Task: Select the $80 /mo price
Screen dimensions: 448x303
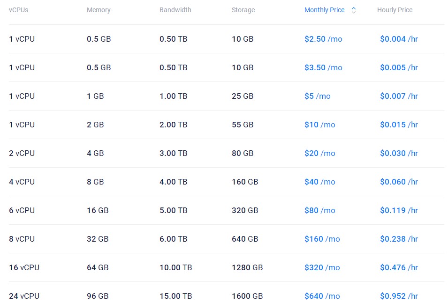Action: click(x=319, y=210)
